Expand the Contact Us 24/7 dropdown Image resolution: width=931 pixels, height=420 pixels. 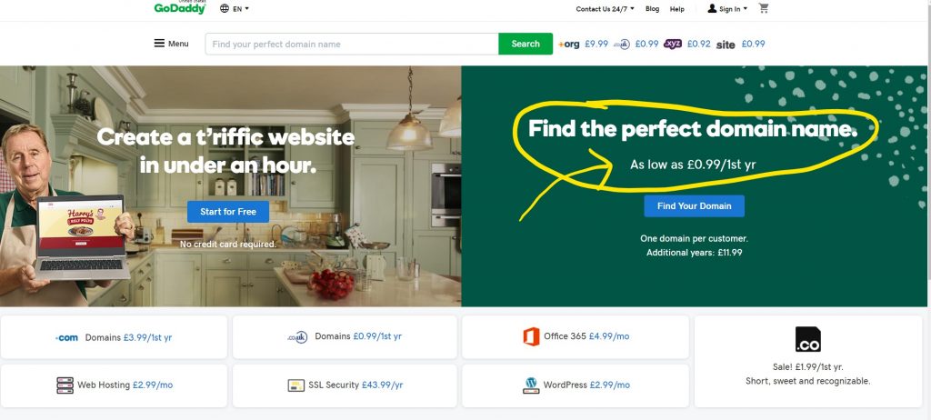pyautogui.click(x=605, y=9)
